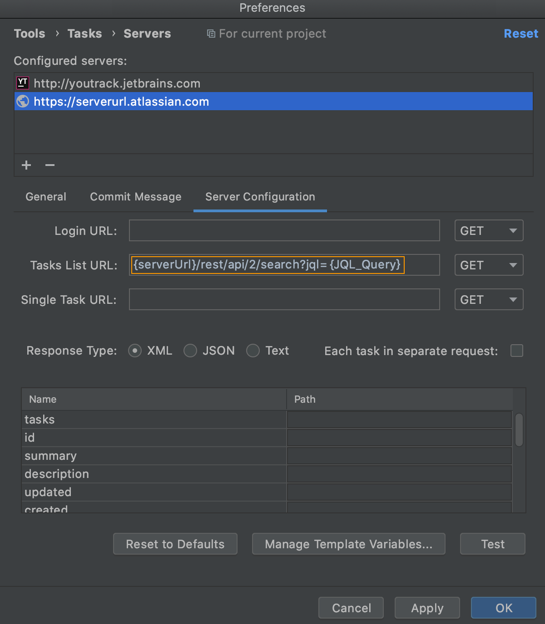The width and height of the screenshot is (545, 624).
Task: Click the plus icon to add a server
Action: point(26,165)
